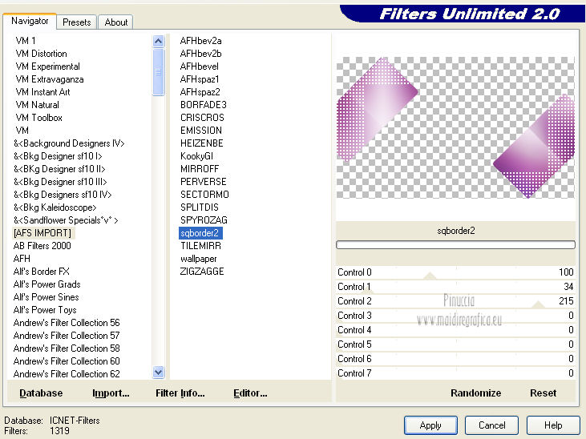Select Andrew's Filter Collection 60
586x439 pixels.
point(67,361)
